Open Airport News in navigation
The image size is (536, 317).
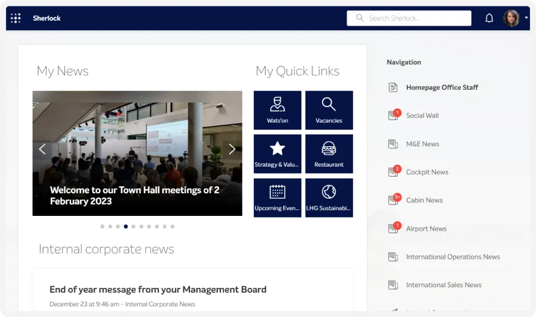[x=426, y=228]
